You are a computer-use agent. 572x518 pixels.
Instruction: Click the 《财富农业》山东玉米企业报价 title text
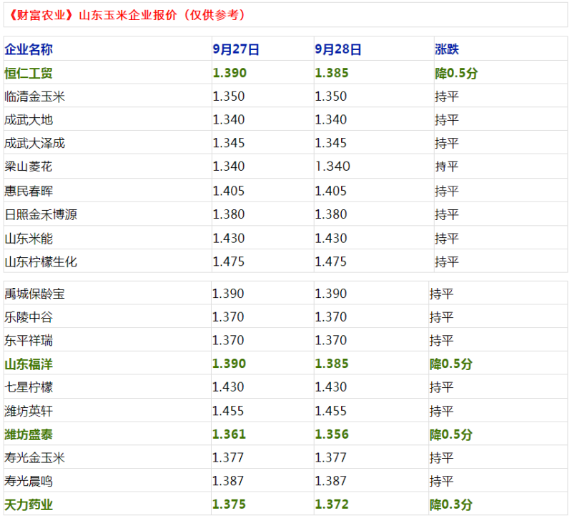127,14
